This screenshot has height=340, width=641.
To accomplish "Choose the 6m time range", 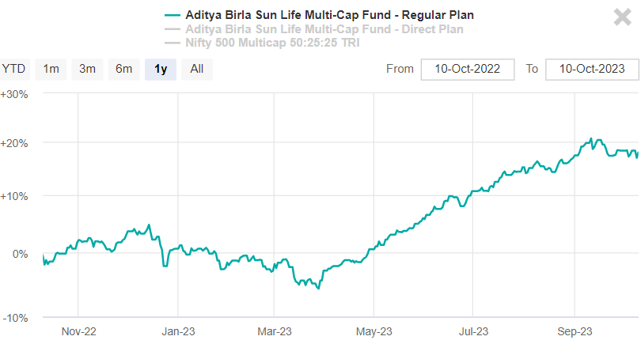I will pos(123,69).
